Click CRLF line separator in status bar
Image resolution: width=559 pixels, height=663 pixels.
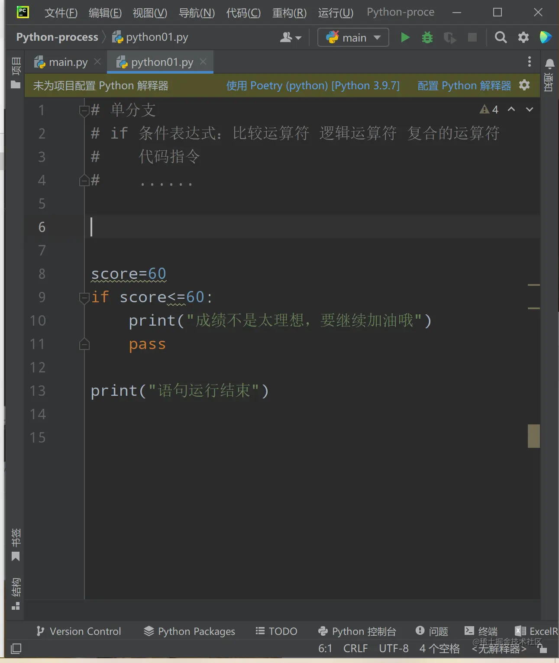[x=355, y=648]
